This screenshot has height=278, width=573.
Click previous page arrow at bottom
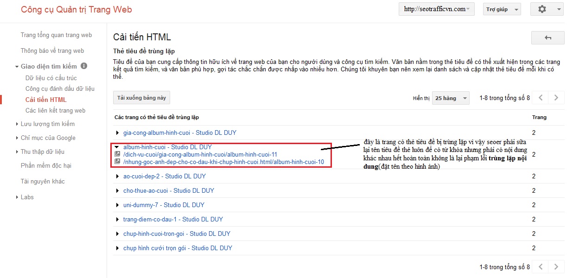point(541,266)
